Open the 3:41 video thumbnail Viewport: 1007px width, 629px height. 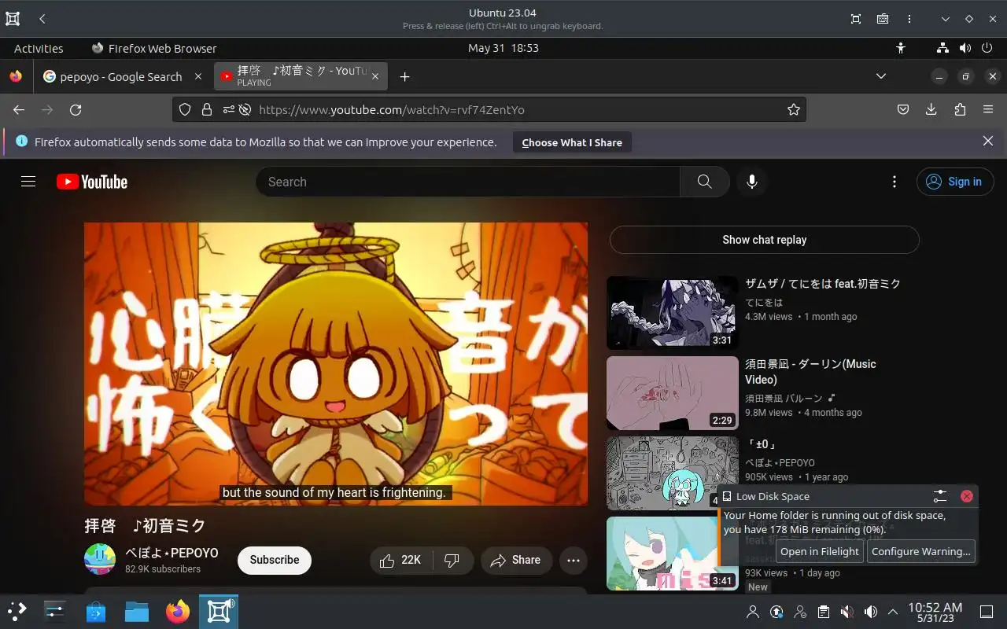673,554
